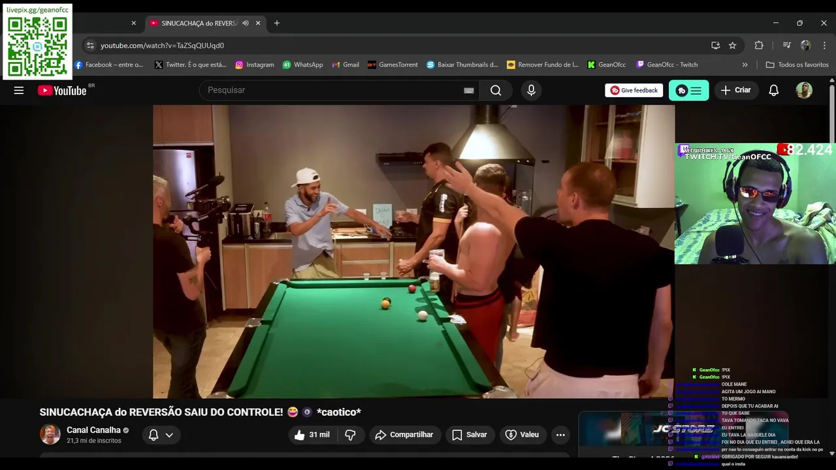836x470 pixels.
Task: Open the Todos os favoritos folder
Action: click(x=797, y=65)
